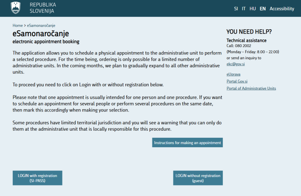Viewport: 301px width, 196px height.
Task: Switch language to HU
Action: [x=252, y=9]
